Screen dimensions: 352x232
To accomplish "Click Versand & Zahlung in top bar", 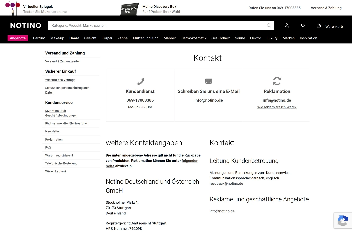I will pos(326,8).
